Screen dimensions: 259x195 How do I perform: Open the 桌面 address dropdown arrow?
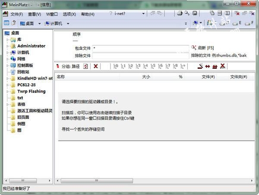pyautogui.click(x=39, y=24)
